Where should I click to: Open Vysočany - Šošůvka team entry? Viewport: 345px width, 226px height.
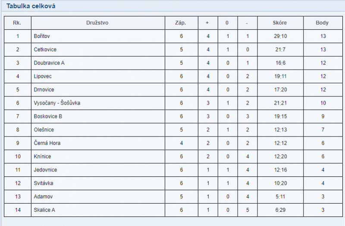pyautogui.click(x=57, y=103)
